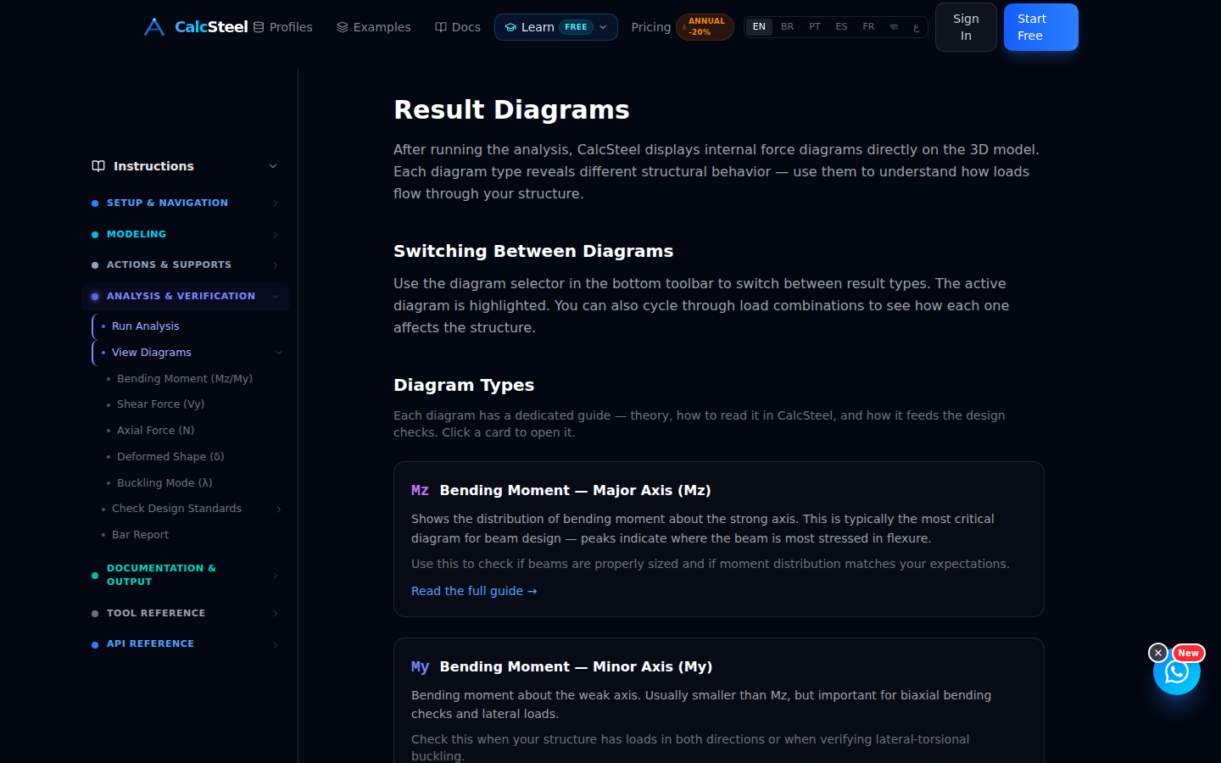Viewport: 1221px width, 763px height.
Task: Collapse the Instructions sidebar section
Action: pos(273,166)
